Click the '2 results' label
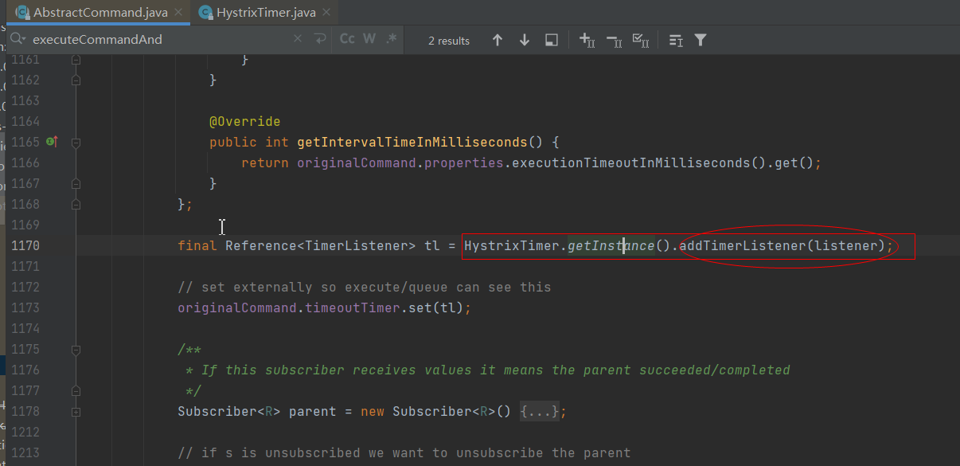Screen dimensions: 960x466 [449, 41]
